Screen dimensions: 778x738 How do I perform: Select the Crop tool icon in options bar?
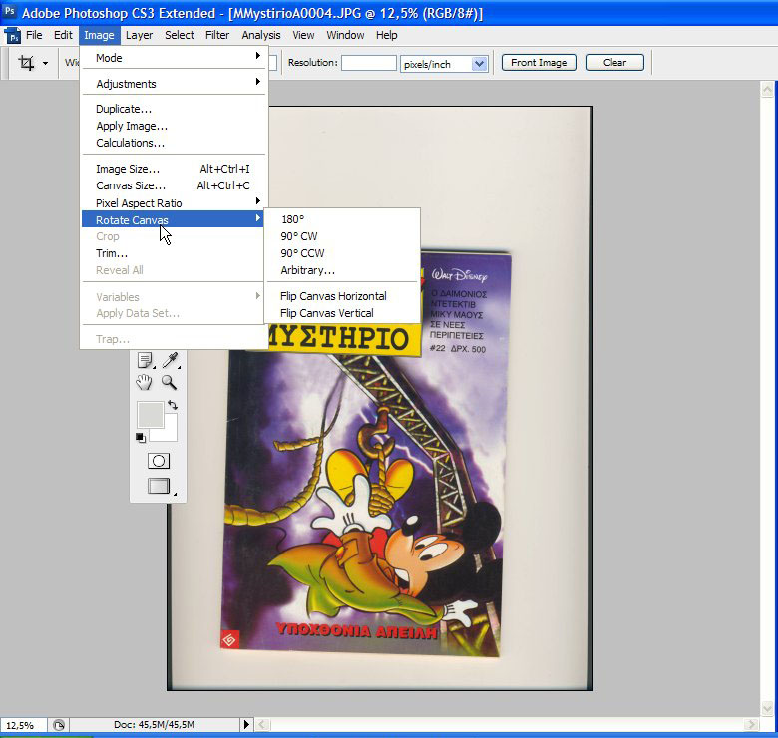click(x=26, y=63)
